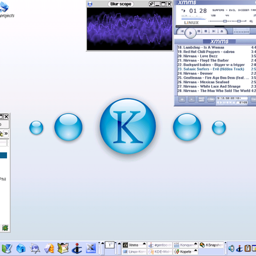Image resolution: width=256 pixels, height=256 pixels.
Task: Click the playlist misc options button
Action: (211, 99)
